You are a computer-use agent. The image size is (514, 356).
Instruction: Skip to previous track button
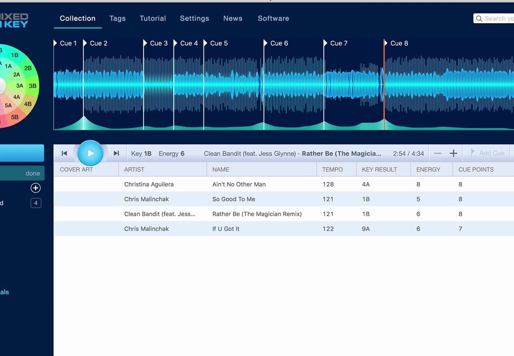click(64, 153)
